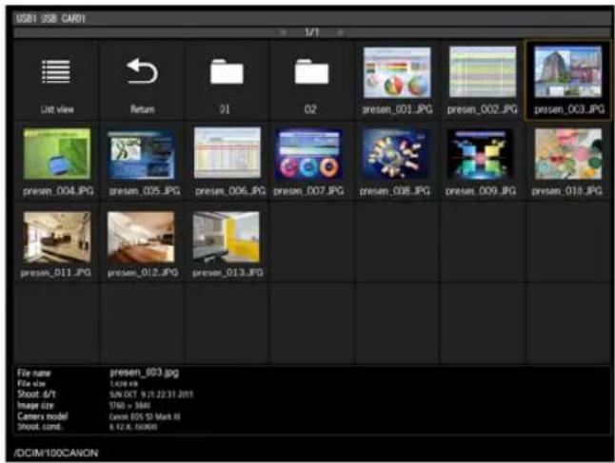Open folder 02
Viewport: 615px width, 463px height.
coord(311,71)
